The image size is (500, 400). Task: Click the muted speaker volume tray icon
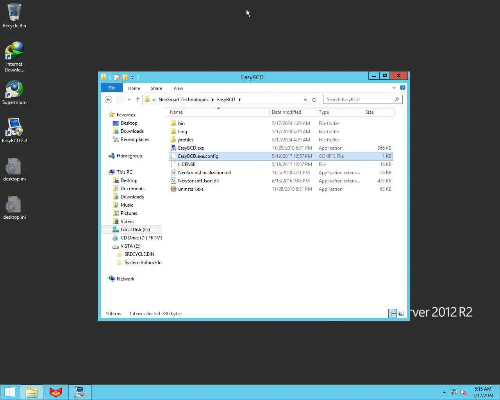coord(463,392)
